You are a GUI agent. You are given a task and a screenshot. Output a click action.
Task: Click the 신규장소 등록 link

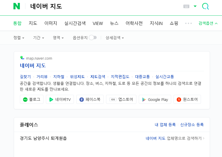[192, 125]
